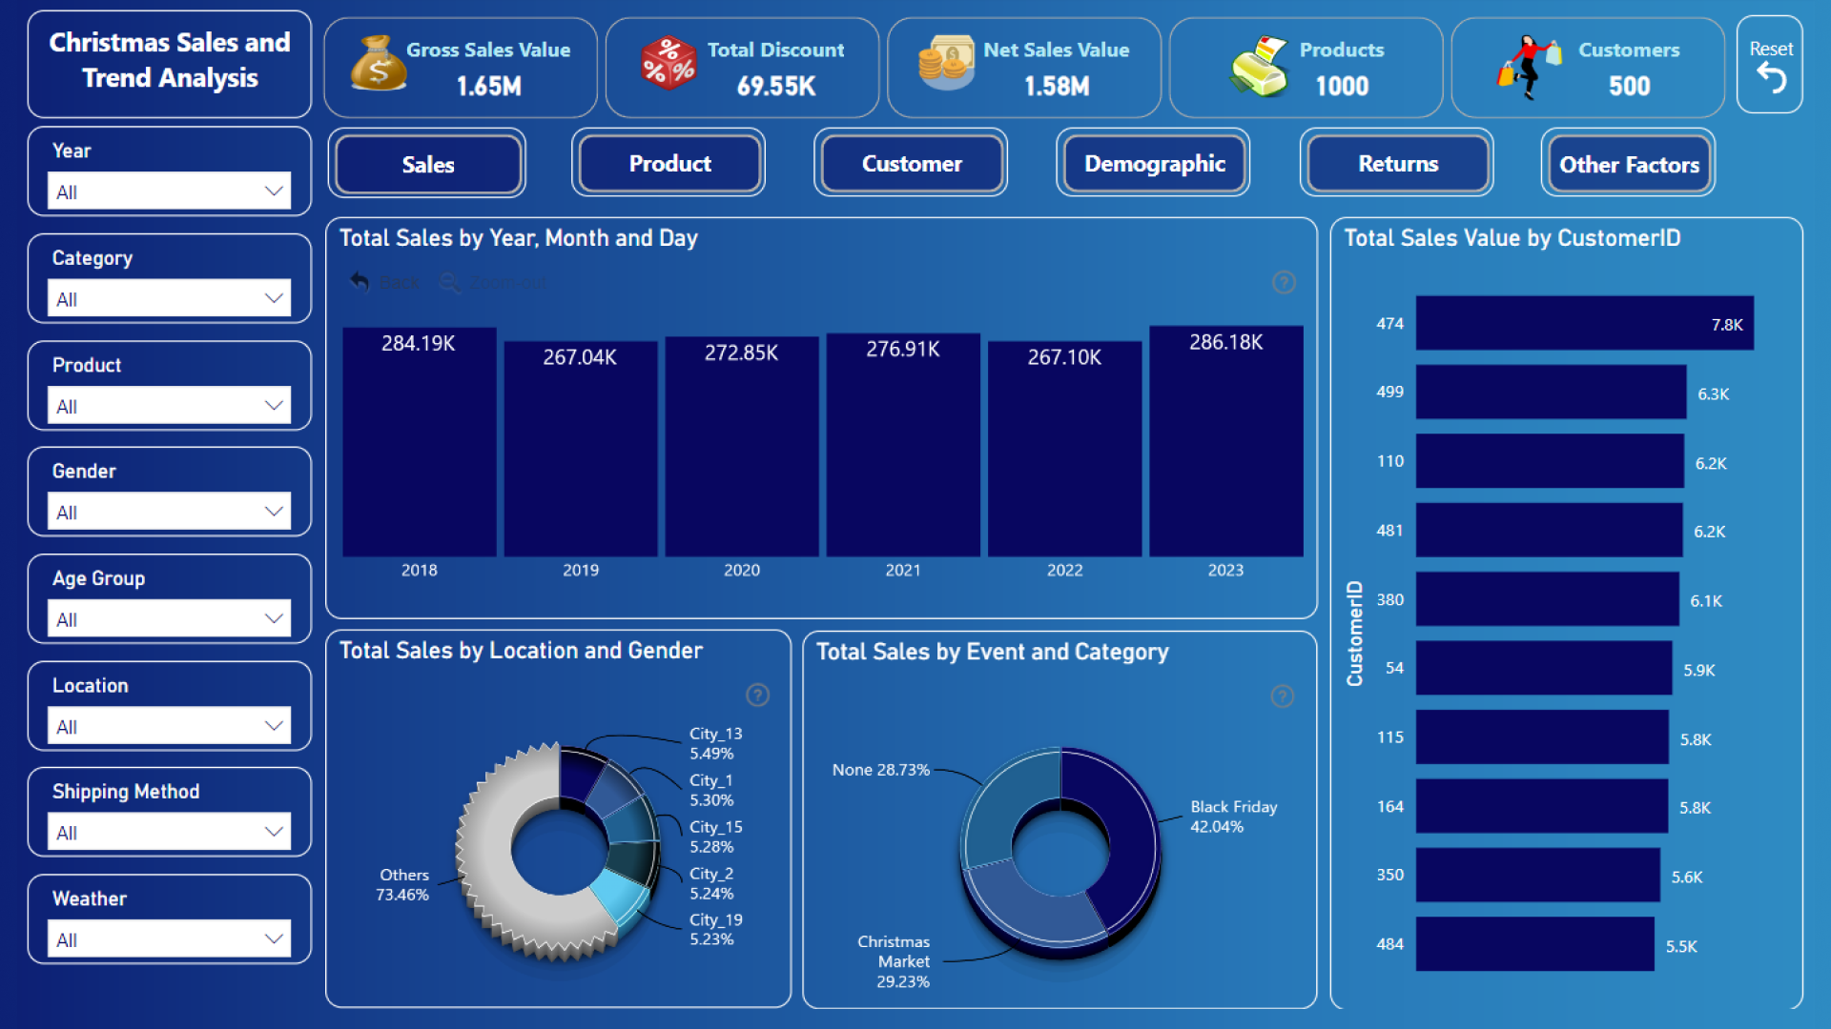Click the Reset undo arrow icon
The height and width of the screenshot is (1029, 1831).
[1771, 78]
